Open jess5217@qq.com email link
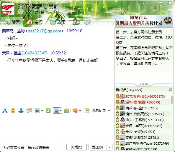Viewport: 175px width, 152px height. click(x=44, y=31)
